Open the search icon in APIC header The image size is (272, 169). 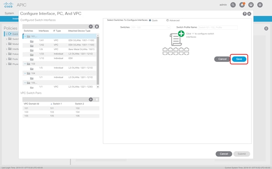tap(233, 5)
